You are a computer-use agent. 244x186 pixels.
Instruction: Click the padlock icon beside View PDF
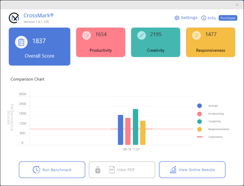pos(98,170)
